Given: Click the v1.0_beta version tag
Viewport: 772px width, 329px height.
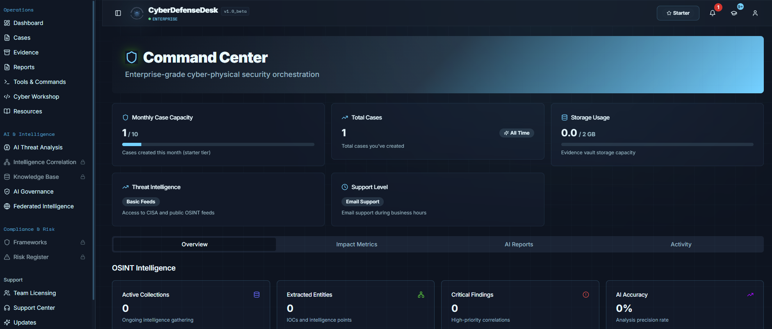Looking at the screenshot, I should (235, 11).
